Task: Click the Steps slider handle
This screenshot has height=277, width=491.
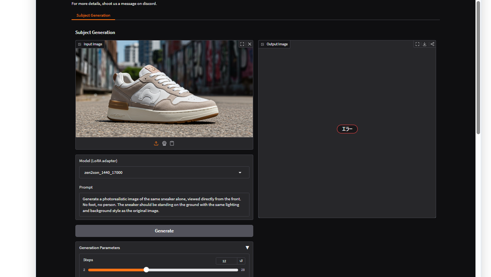Action: [146, 270]
